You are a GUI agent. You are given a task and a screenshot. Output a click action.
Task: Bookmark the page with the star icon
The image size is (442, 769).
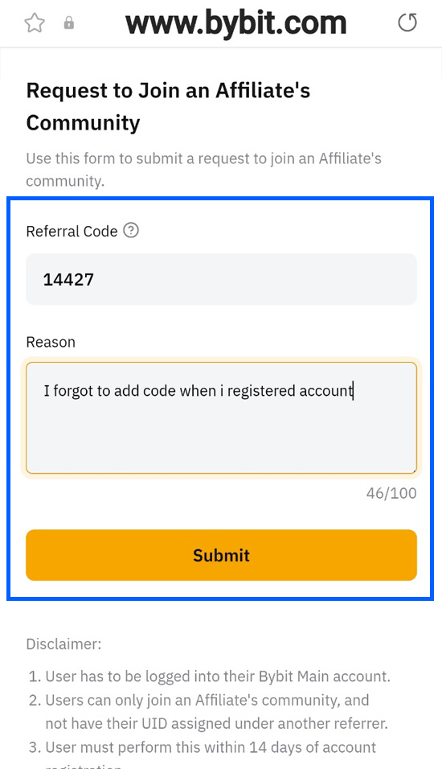pyautogui.click(x=35, y=23)
